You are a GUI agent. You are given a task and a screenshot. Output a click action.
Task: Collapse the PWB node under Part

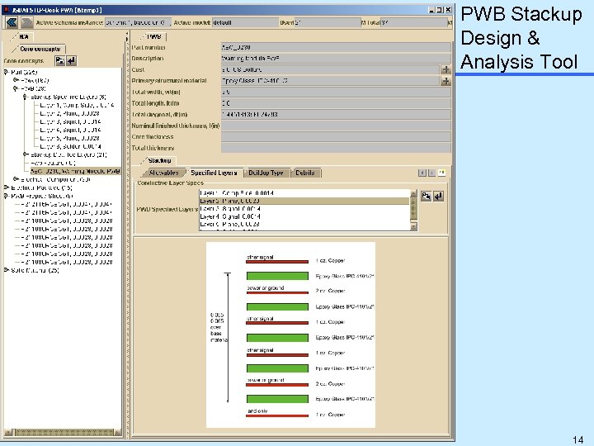coord(16,88)
